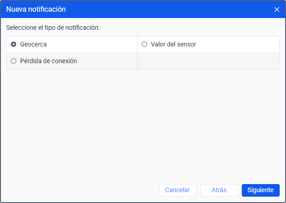Click the blank area below the notification types
The image size is (286, 203).
tap(143, 122)
